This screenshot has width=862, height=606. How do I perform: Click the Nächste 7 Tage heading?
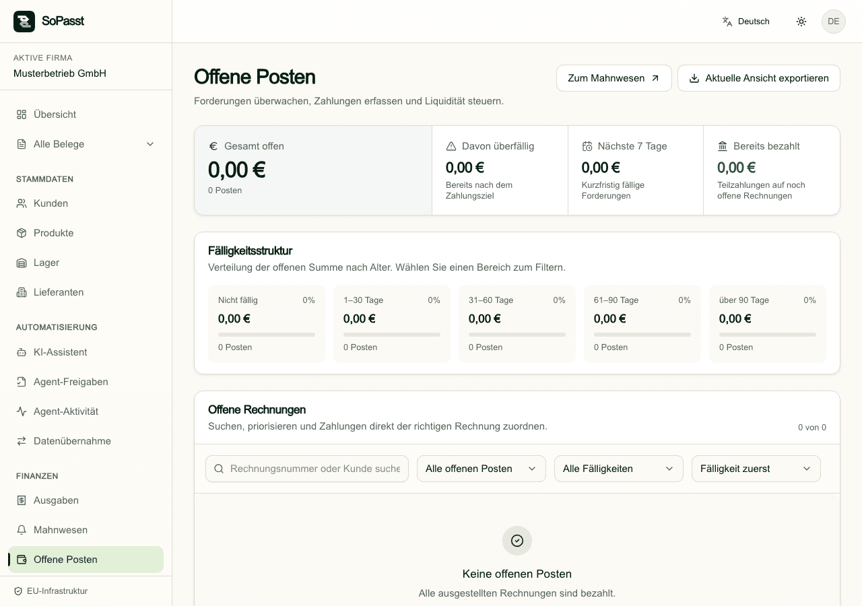(x=632, y=146)
